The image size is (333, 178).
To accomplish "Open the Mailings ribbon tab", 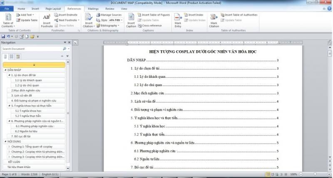I will (94, 8).
